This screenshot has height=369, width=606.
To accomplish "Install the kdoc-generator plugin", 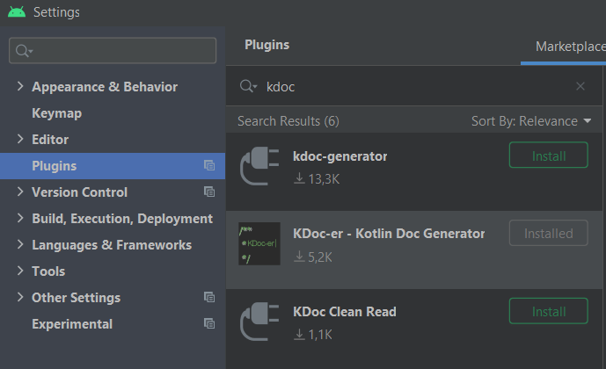I will click(x=549, y=156).
